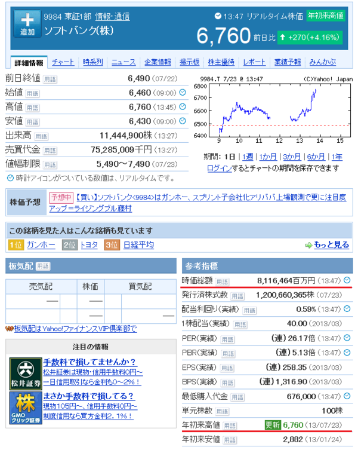Viewport: 358px width, 453px height.
Task: Click the realtime clock icon beside 始値 value
Action: coord(183,93)
